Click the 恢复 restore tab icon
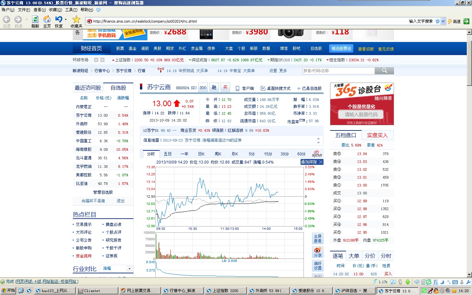This screenshot has width=472, height=295. point(59,20)
